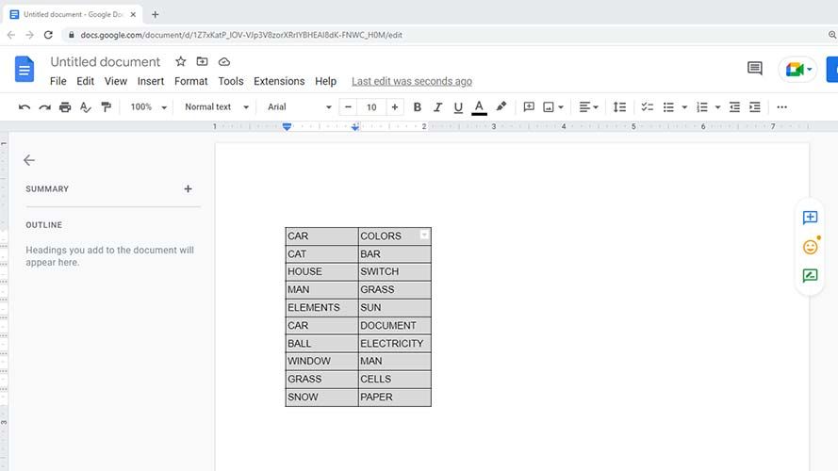Click the side Suggest edits button

click(x=810, y=276)
